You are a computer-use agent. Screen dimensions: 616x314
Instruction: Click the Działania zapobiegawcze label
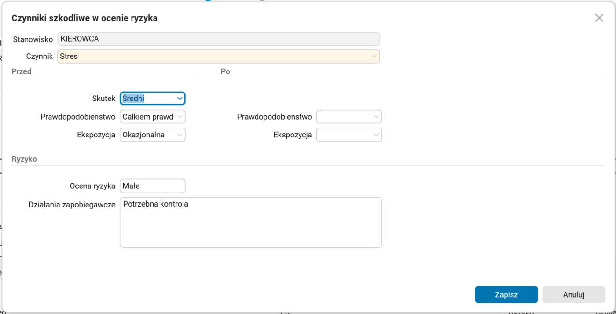(72, 205)
